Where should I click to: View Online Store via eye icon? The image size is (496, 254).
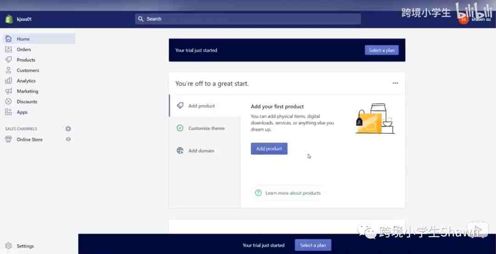[68, 139]
